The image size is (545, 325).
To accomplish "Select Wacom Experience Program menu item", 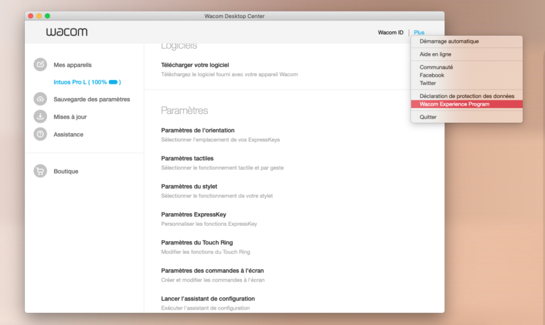I will pos(466,104).
